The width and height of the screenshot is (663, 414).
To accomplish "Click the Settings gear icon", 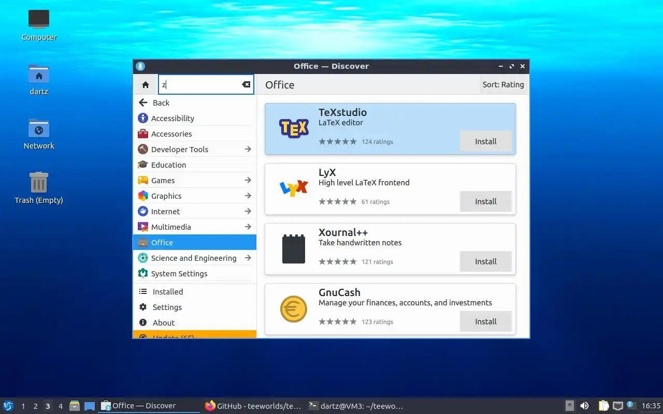I will tap(143, 307).
